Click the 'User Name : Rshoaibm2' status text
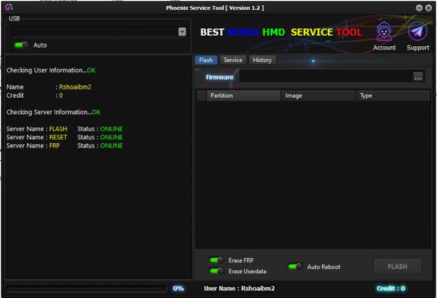This screenshot has width=437, height=298. point(239,288)
